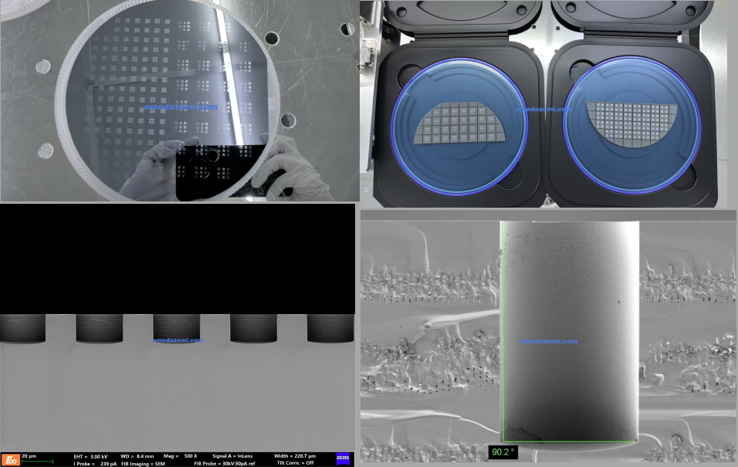
Task: Click the watermark link on the trench cross-section
Action: pyautogui.click(x=178, y=340)
